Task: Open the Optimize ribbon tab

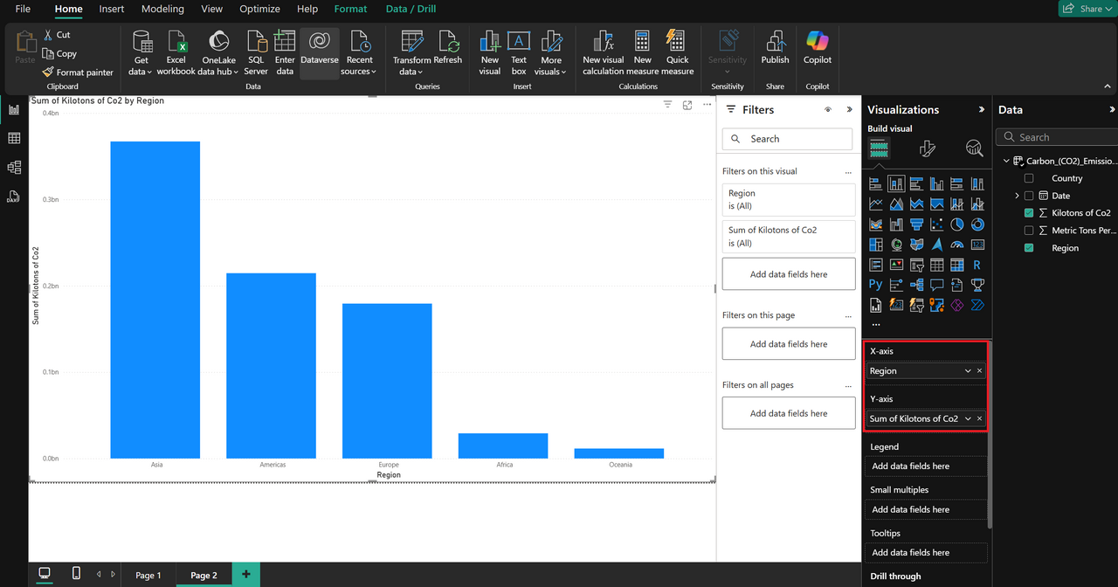Action: [259, 9]
